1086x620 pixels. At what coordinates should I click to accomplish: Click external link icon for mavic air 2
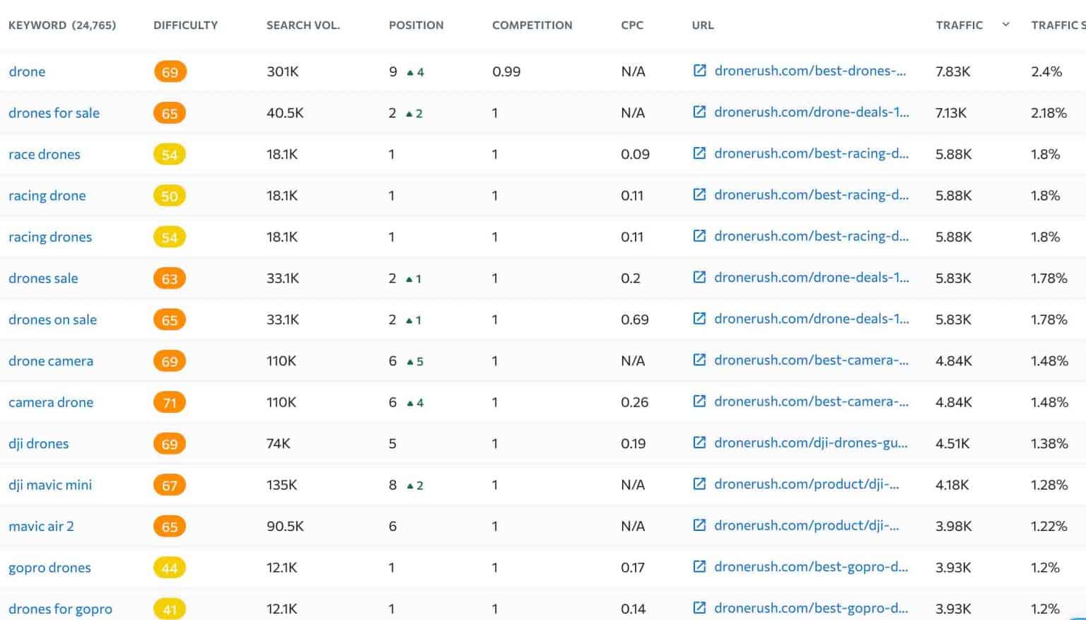(699, 525)
